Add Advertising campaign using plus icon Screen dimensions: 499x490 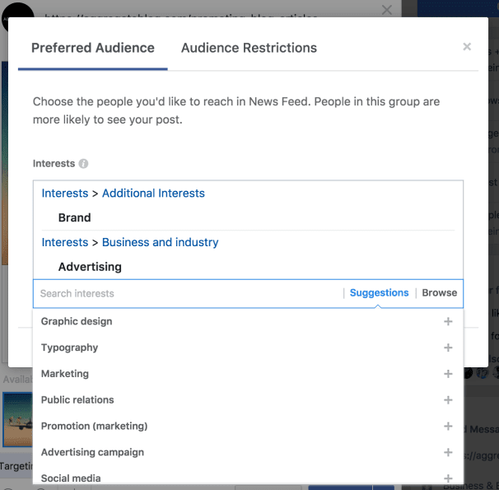point(448,452)
